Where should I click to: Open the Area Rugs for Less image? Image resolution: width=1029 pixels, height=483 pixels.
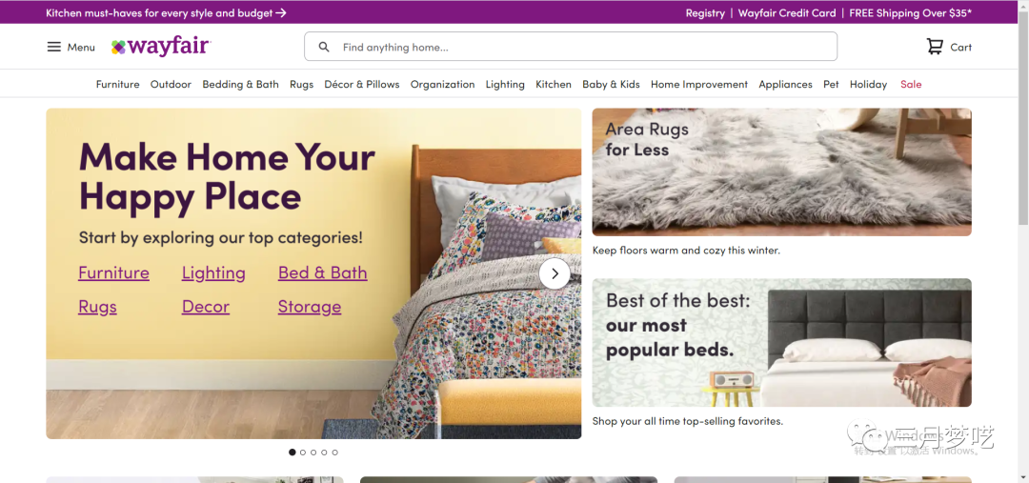click(x=781, y=171)
